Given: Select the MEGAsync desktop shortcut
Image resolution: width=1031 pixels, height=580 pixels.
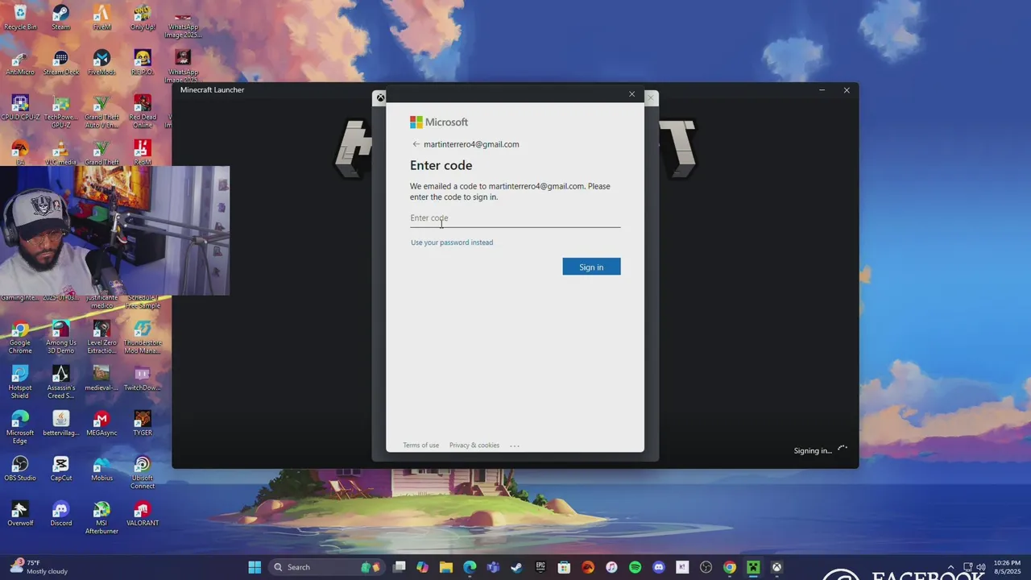Looking at the screenshot, I should (101, 424).
